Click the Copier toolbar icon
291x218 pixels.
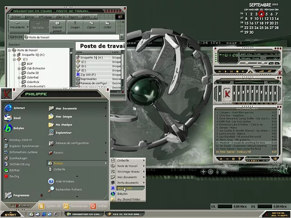(x=91, y=25)
